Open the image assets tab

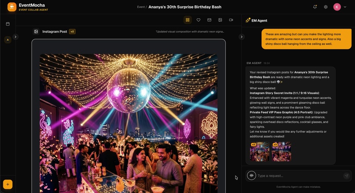[220, 20]
